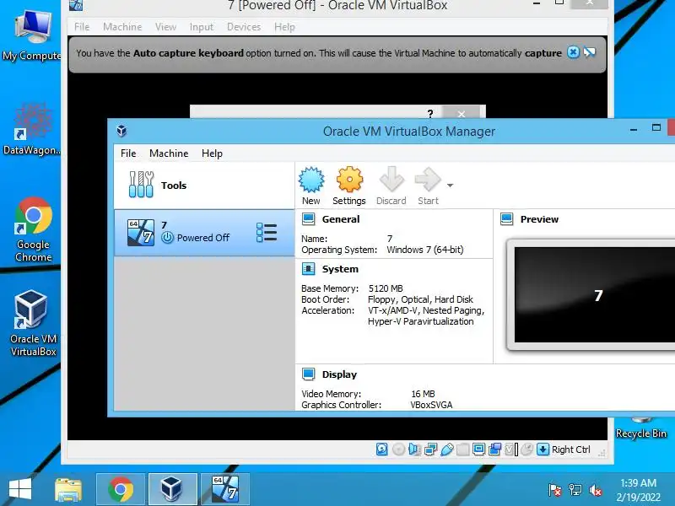Image resolution: width=675 pixels, height=506 pixels.
Task: Open Devices menu in the VM window
Action: 244,27
